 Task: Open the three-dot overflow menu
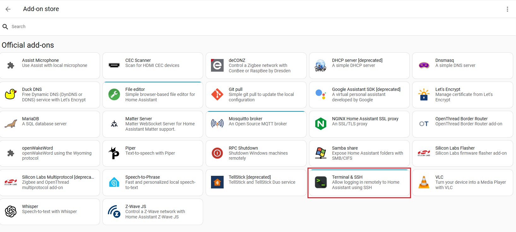tap(507, 9)
